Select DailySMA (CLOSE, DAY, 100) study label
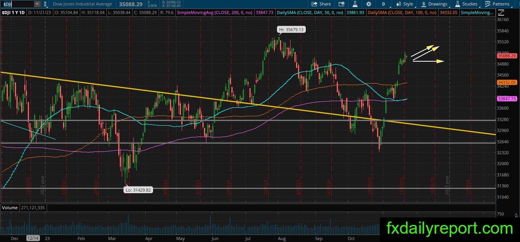The image size is (520, 242). (x=402, y=12)
